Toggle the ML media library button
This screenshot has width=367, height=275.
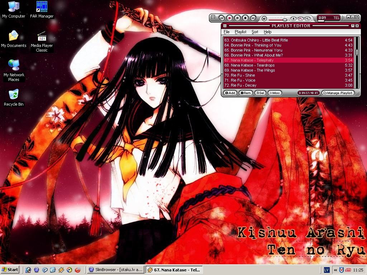click(x=307, y=19)
